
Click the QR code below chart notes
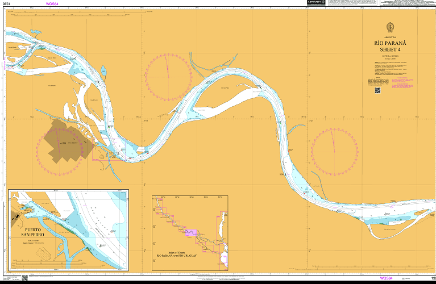[377, 90]
